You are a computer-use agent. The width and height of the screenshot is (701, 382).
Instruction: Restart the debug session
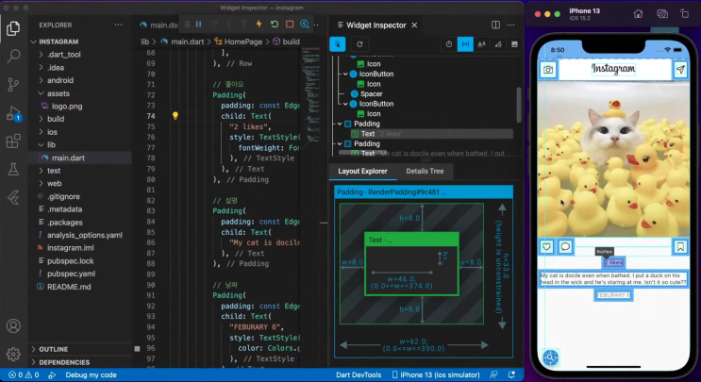(x=275, y=25)
